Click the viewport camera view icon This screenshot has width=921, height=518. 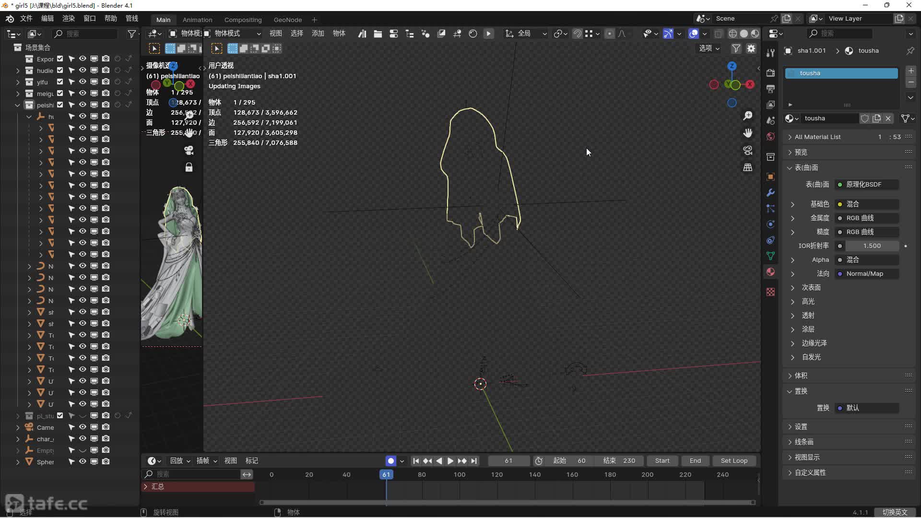(747, 151)
